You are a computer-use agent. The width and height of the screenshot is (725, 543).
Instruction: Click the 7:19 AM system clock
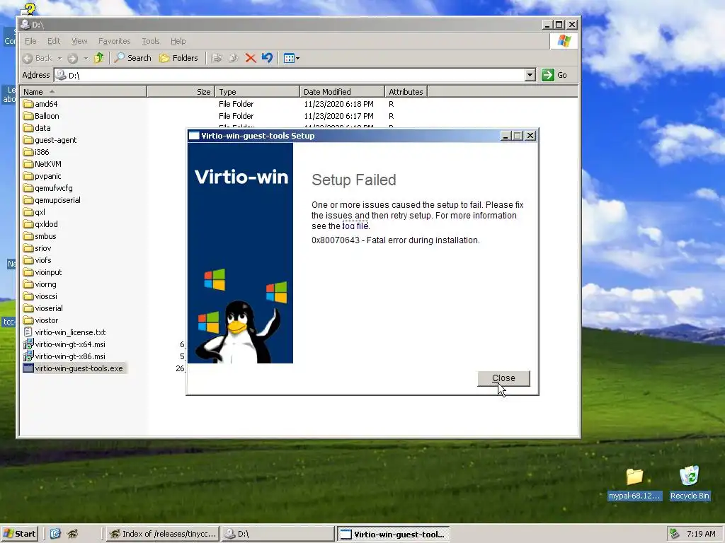(x=701, y=534)
